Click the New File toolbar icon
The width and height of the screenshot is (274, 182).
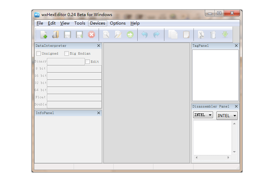(44, 34)
